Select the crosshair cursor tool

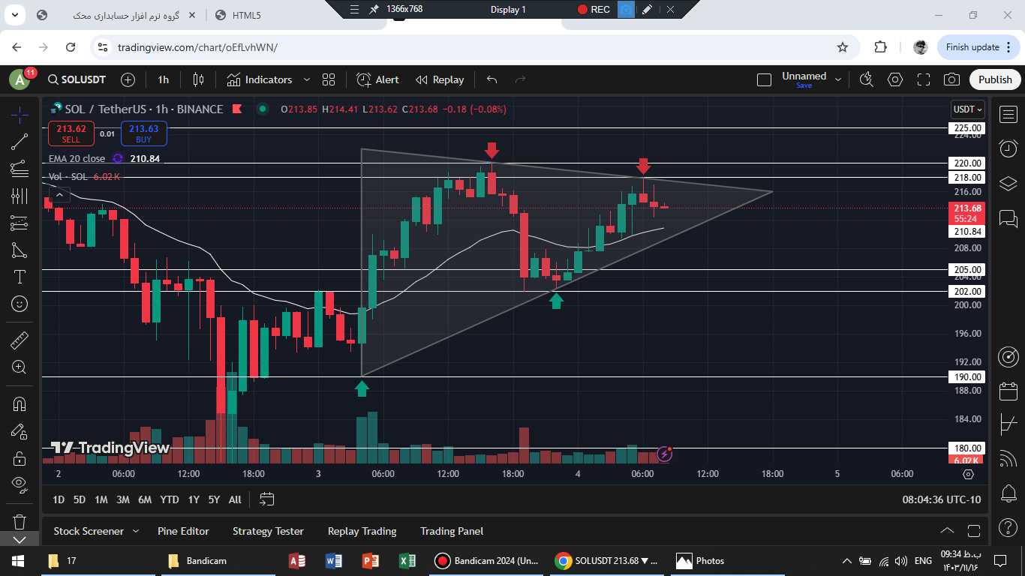(20, 115)
